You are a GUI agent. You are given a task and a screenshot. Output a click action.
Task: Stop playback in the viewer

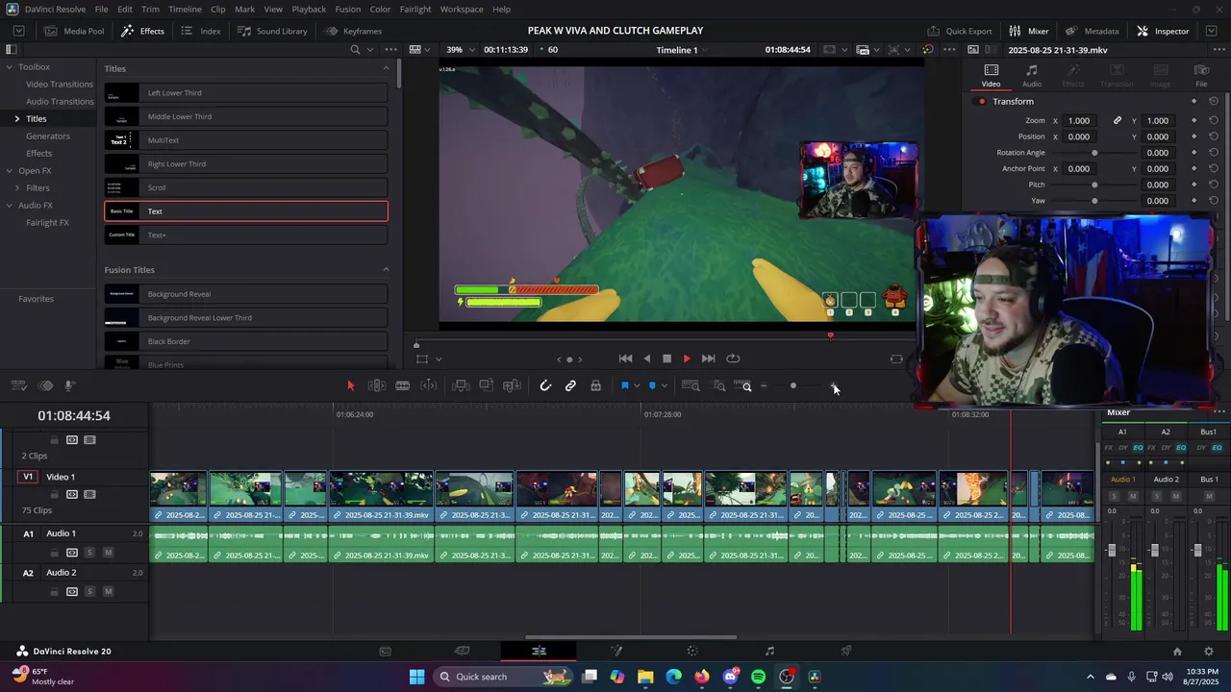pos(666,358)
